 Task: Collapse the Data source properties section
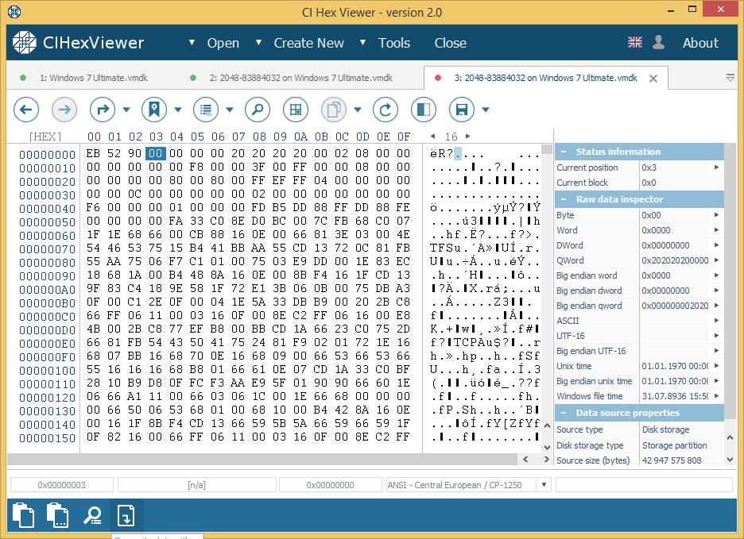(x=564, y=413)
